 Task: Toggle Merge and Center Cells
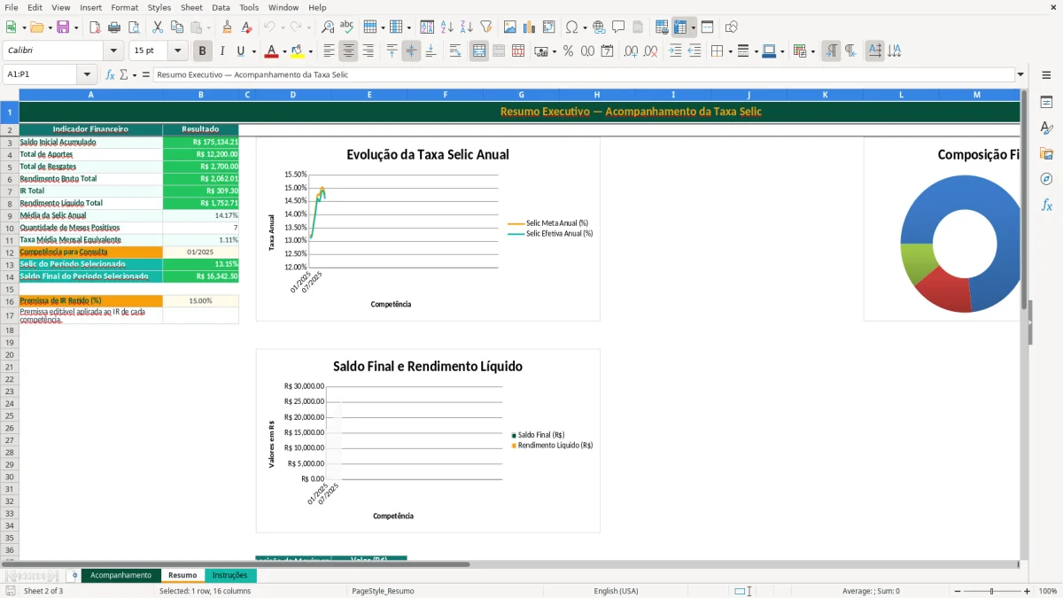478,51
